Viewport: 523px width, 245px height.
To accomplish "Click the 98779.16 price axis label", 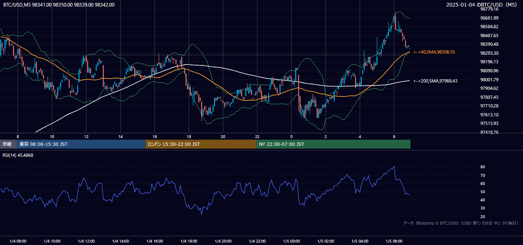I will (x=489, y=9).
